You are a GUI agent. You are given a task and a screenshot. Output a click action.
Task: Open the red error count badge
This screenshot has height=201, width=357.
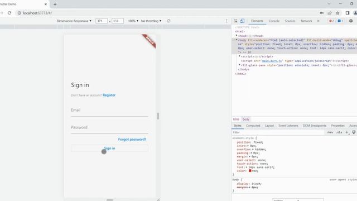click(x=331, y=21)
